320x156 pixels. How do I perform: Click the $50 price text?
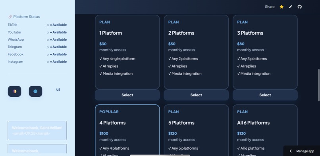172,44
